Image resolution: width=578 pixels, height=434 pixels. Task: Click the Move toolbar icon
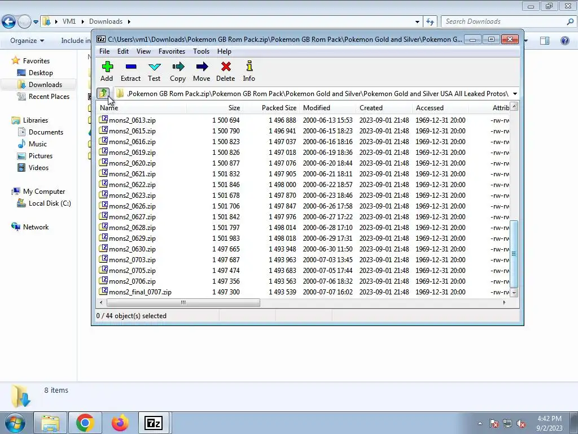pos(202,67)
